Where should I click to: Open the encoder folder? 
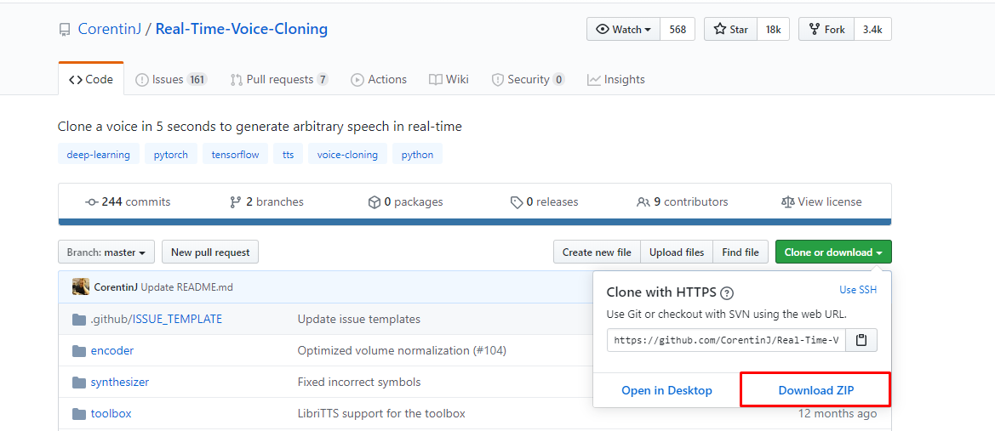pyautogui.click(x=112, y=350)
